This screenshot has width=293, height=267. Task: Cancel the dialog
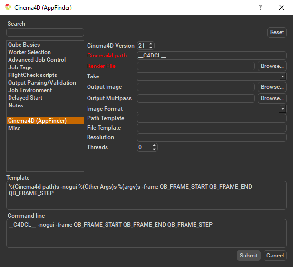pyautogui.click(x=275, y=256)
